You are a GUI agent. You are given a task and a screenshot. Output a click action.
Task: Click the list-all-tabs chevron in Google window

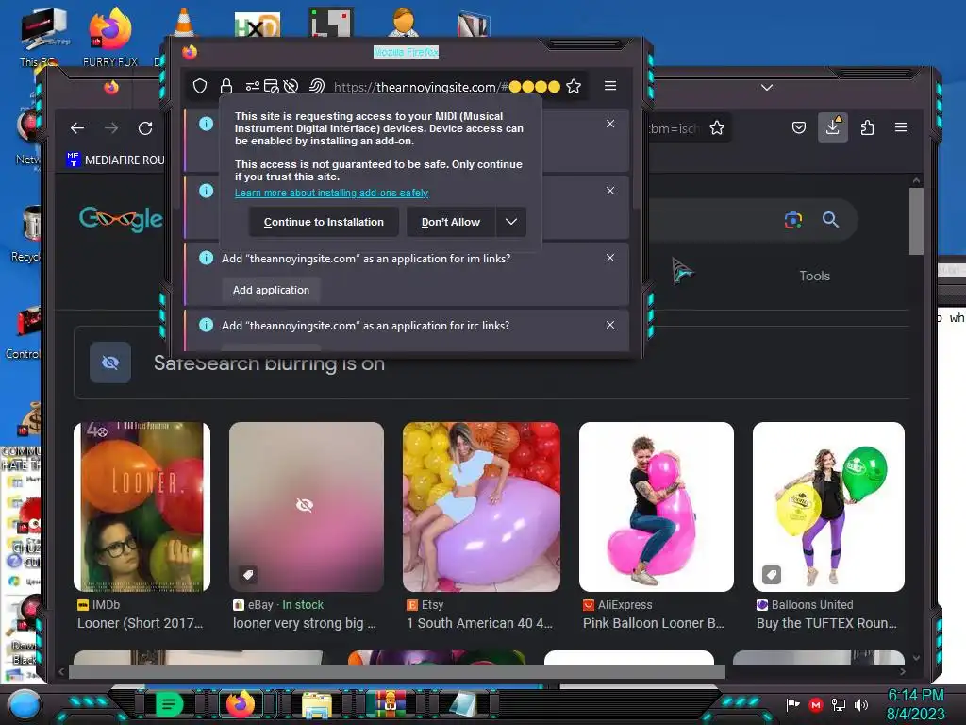coord(766,88)
